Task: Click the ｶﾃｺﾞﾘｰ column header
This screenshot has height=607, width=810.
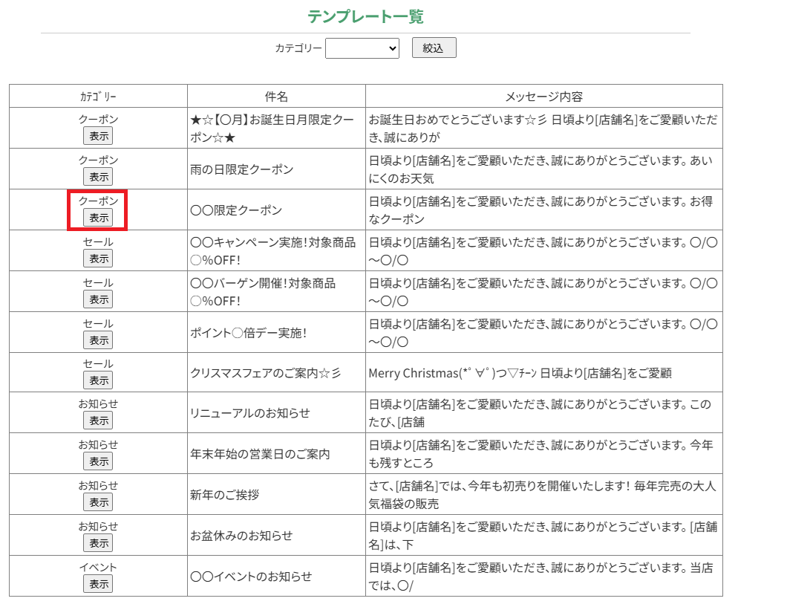Action: click(98, 96)
